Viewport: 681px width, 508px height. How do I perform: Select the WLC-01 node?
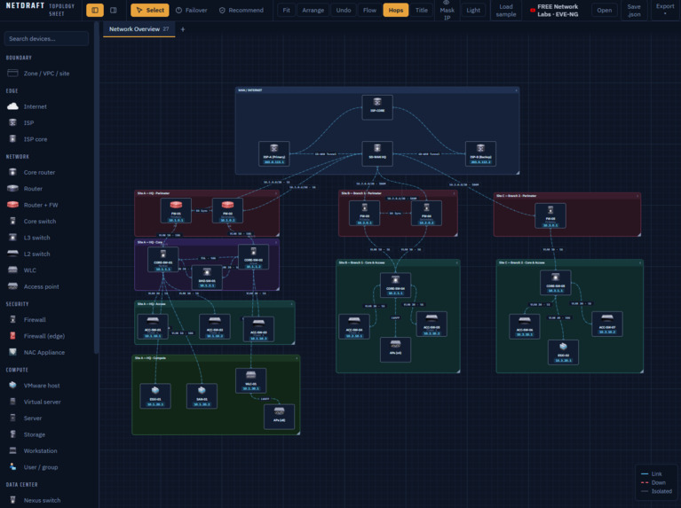(x=250, y=380)
